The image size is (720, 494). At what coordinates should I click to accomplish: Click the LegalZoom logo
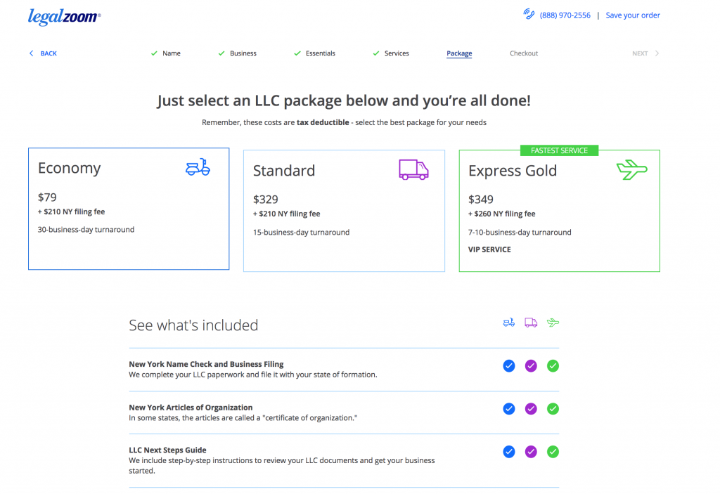coord(64,17)
